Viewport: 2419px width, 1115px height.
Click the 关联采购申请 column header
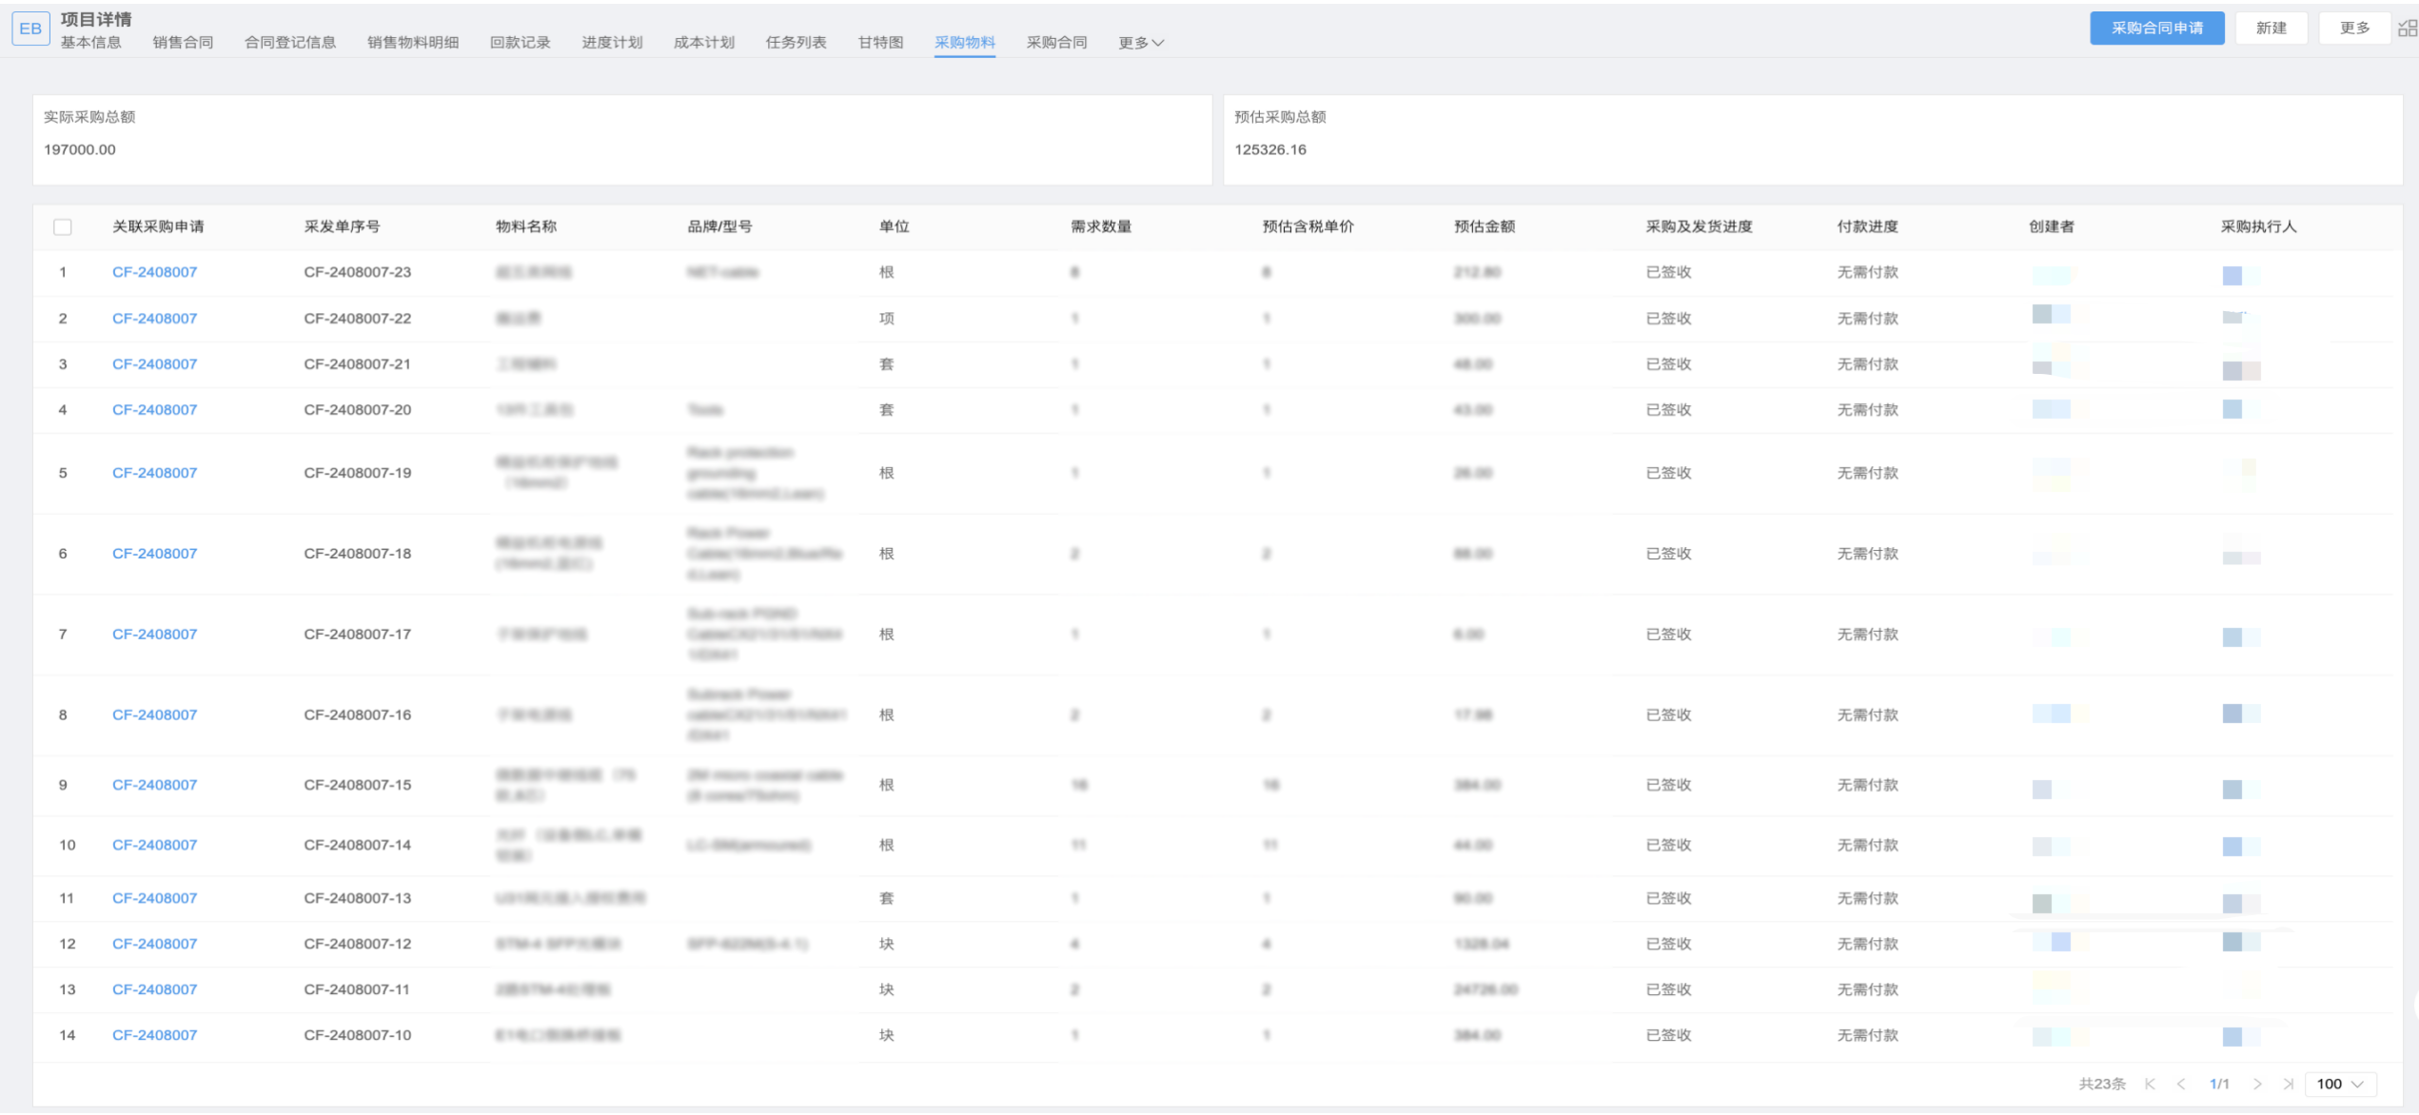pyautogui.click(x=158, y=226)
